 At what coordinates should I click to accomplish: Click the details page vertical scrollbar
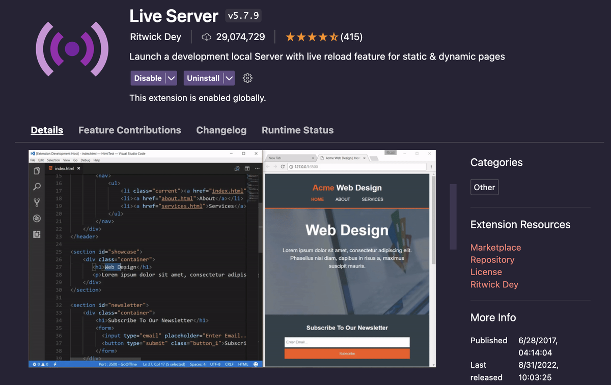(453, 217)
